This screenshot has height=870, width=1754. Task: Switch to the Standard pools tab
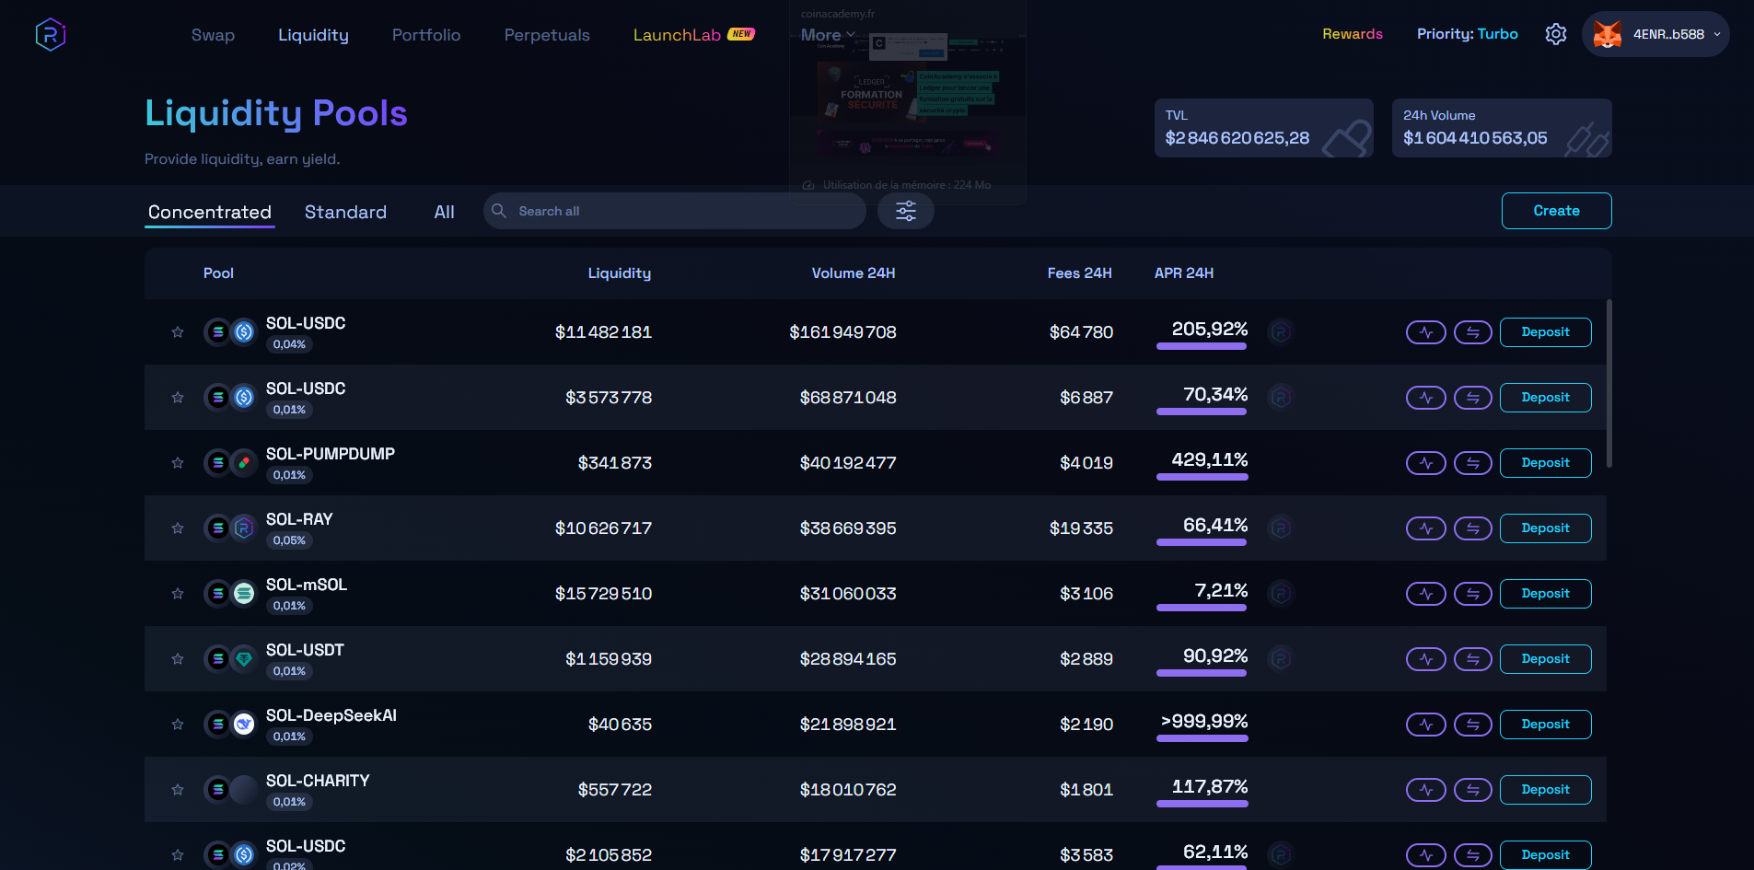345,213
